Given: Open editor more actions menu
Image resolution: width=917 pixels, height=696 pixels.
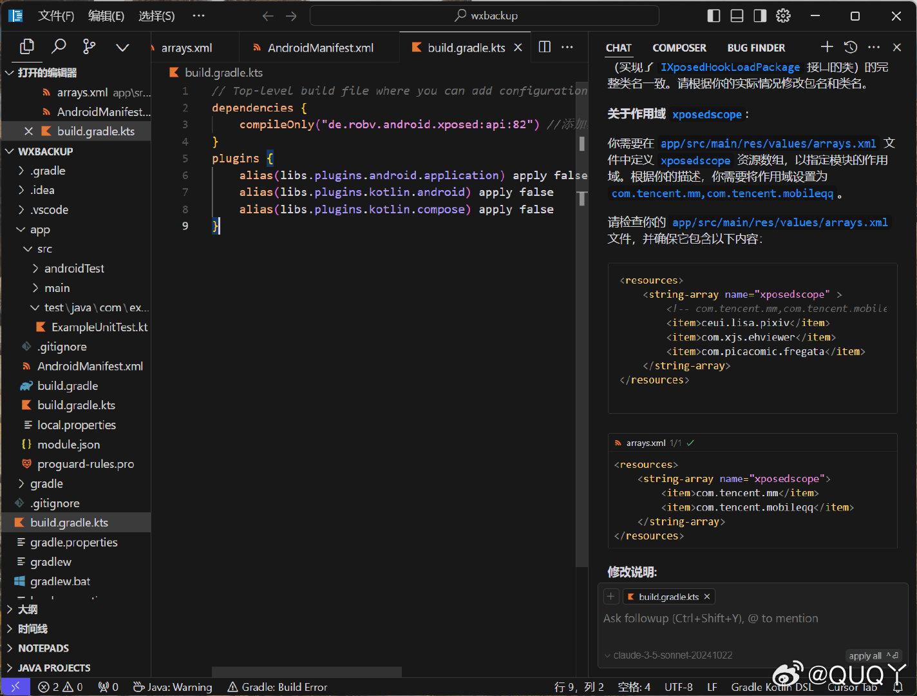Looking at the screenshot, I should tap(567, 47).
